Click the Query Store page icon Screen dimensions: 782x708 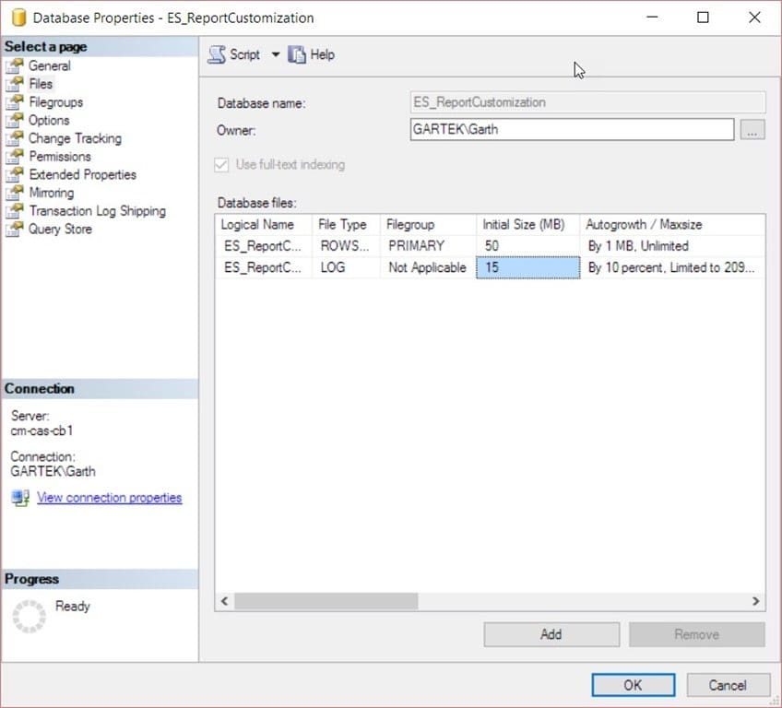click(x=15, y=229)
